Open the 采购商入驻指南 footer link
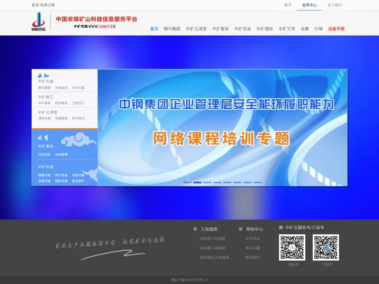This screenshot has width=379, height=284. [213, 239]
